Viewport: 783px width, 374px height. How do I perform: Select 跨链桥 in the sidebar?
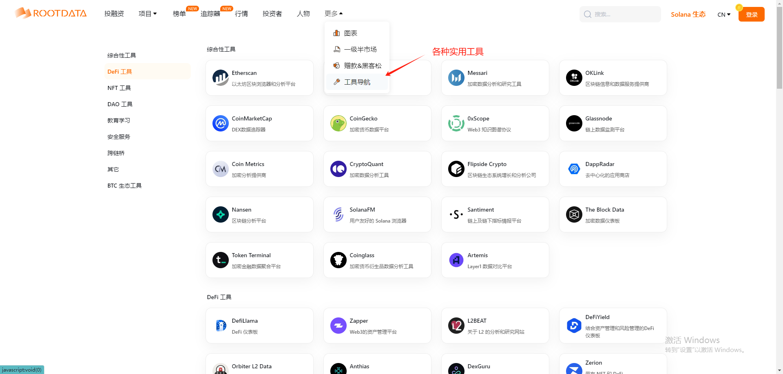point(147,153)
